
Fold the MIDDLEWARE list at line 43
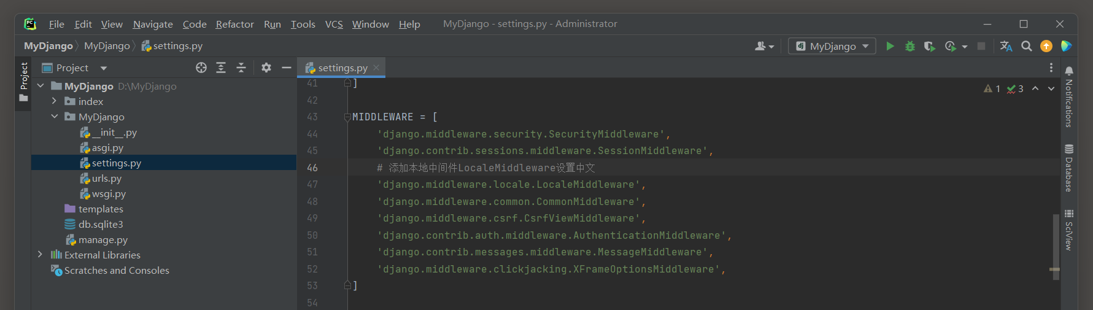[347, 117]
